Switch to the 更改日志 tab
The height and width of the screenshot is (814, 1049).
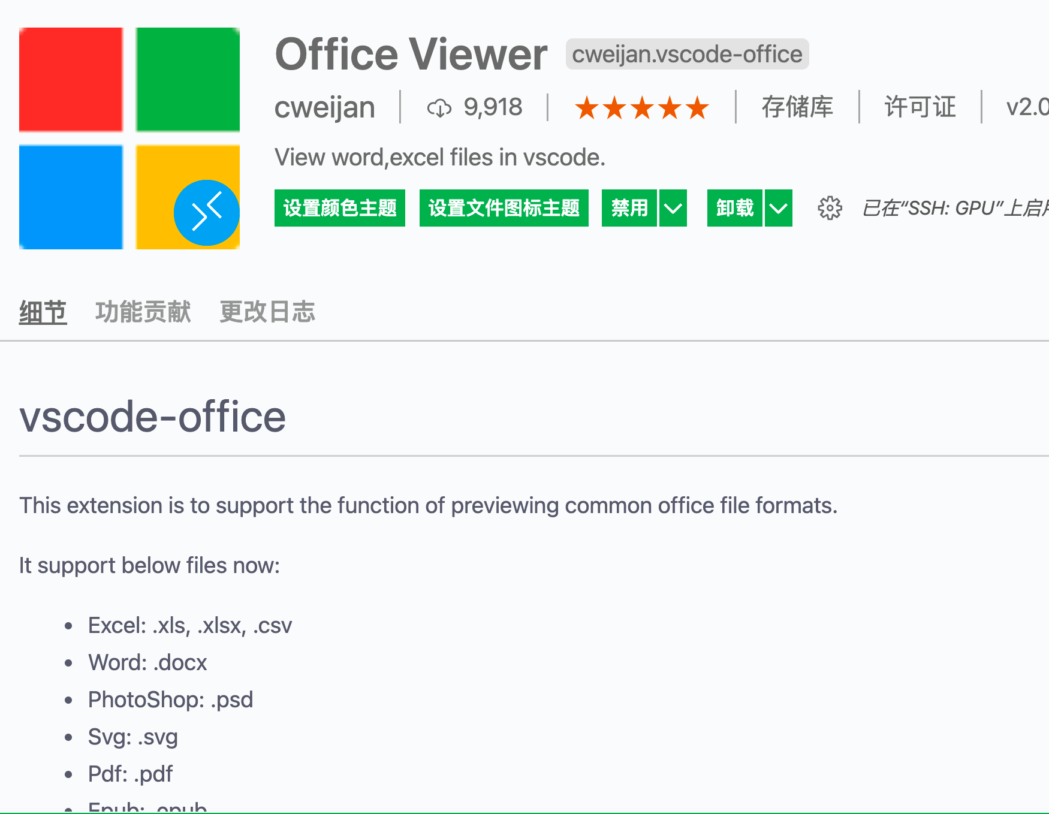coord(267,312)
